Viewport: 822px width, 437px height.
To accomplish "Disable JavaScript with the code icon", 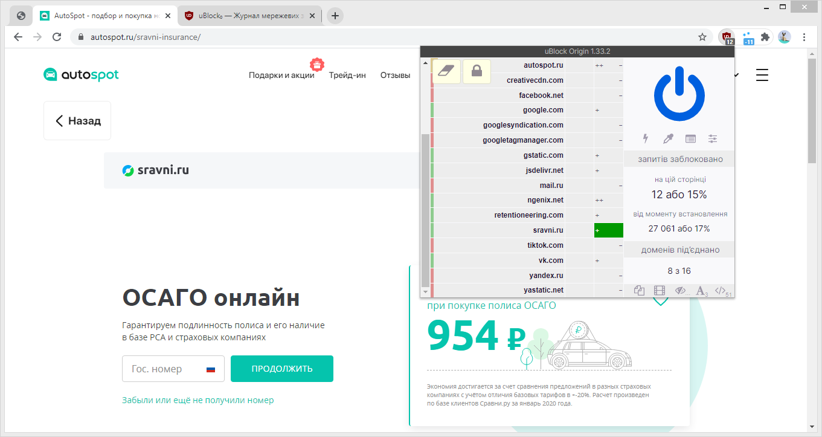I will [721, 290].
